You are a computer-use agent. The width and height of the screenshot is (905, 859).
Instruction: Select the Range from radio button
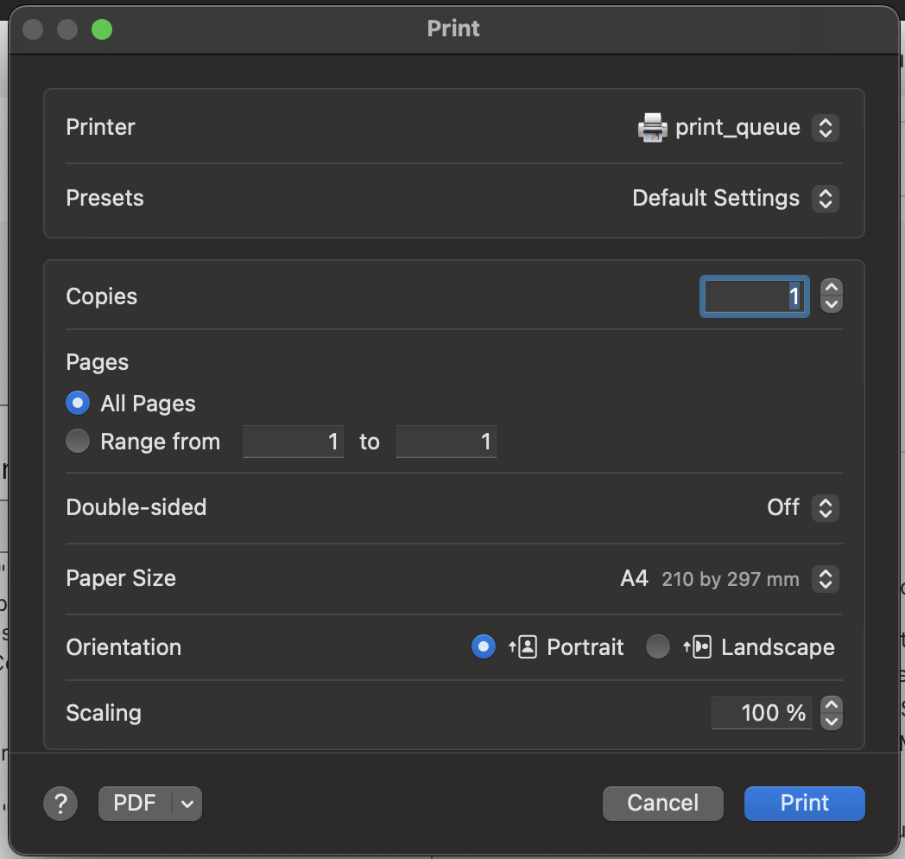point(78,442)
